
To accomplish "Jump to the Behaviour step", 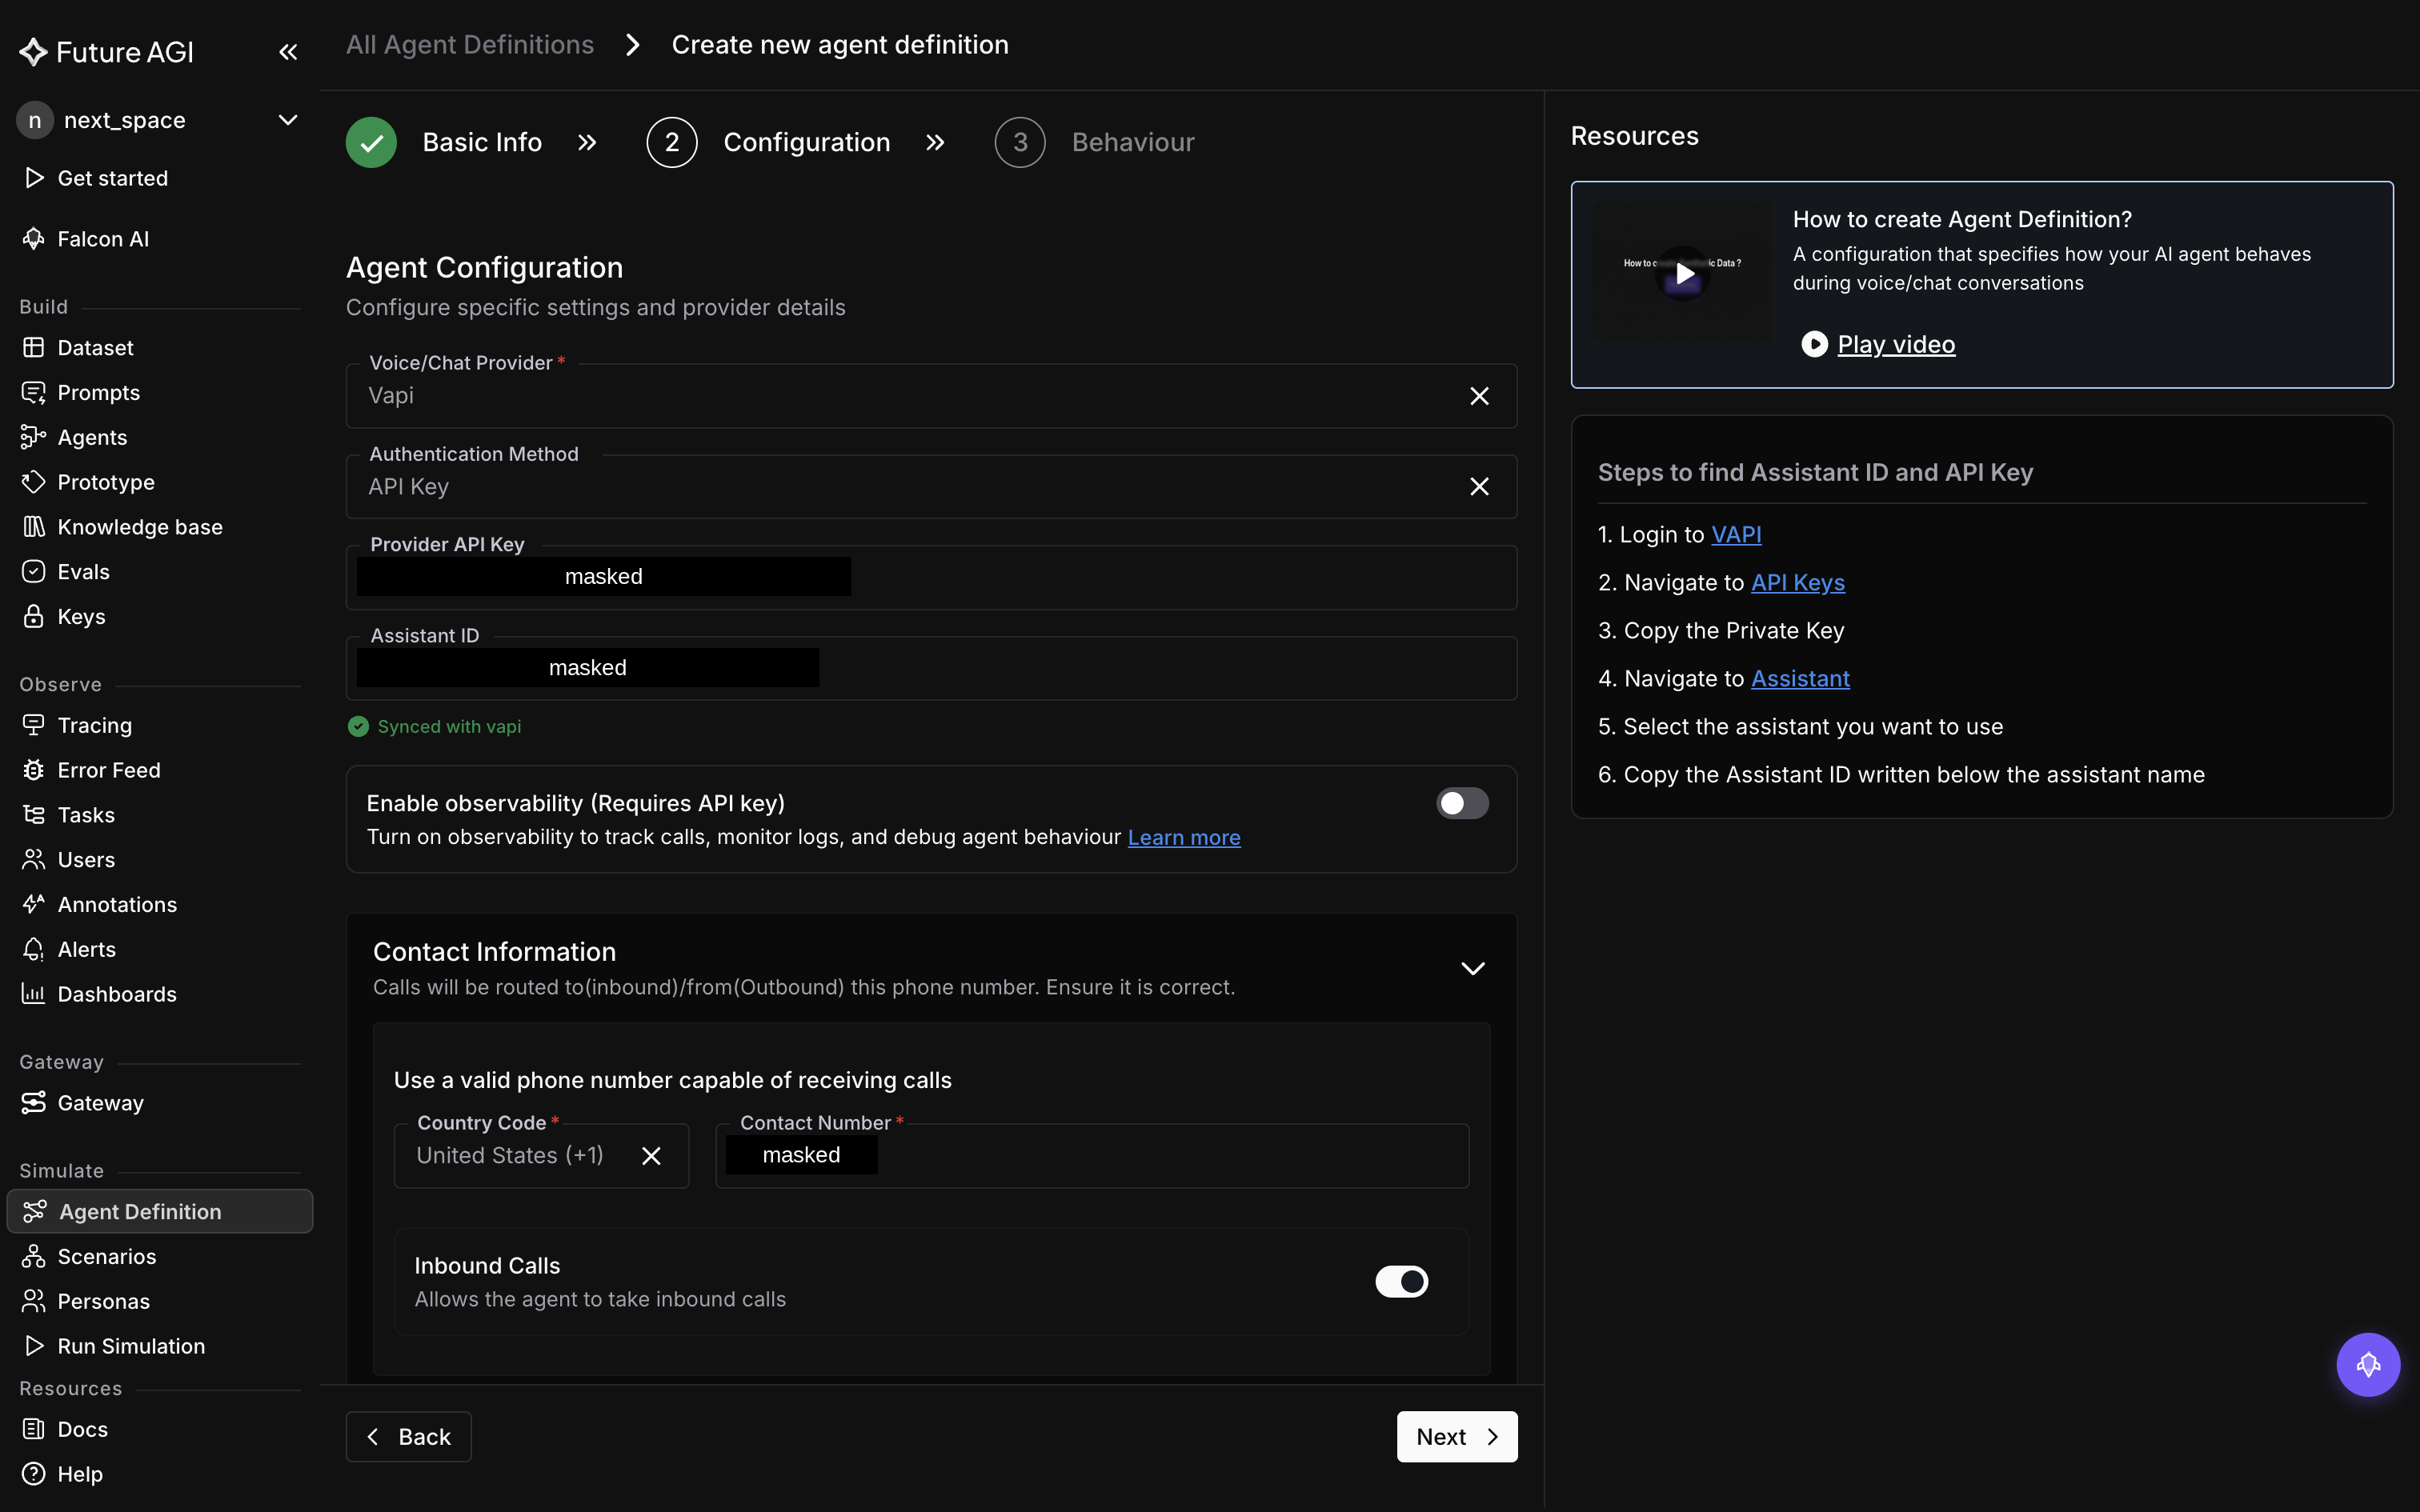I will tap(1094, 142).
